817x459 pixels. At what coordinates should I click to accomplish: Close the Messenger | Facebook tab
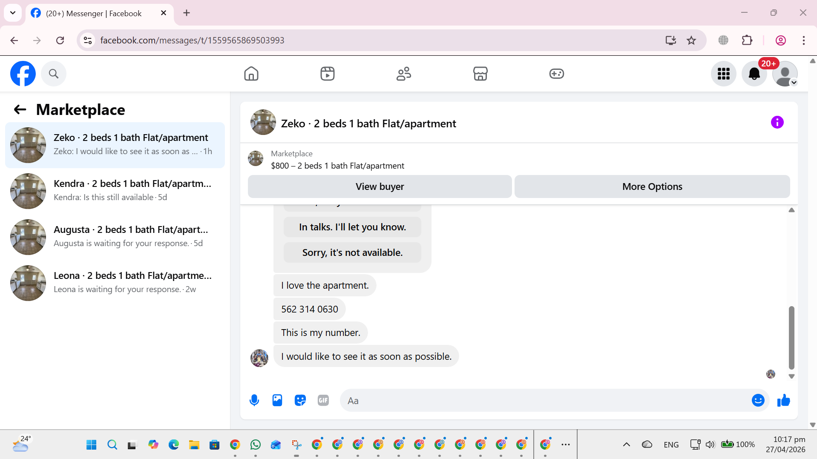pos(164,13)
